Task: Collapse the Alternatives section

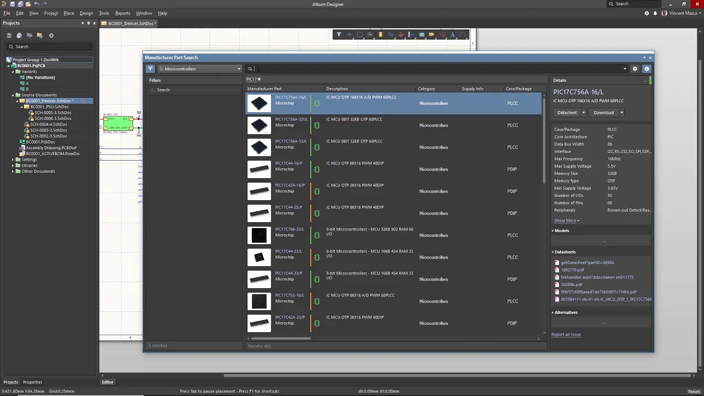Action: click(x=553, y=312)
